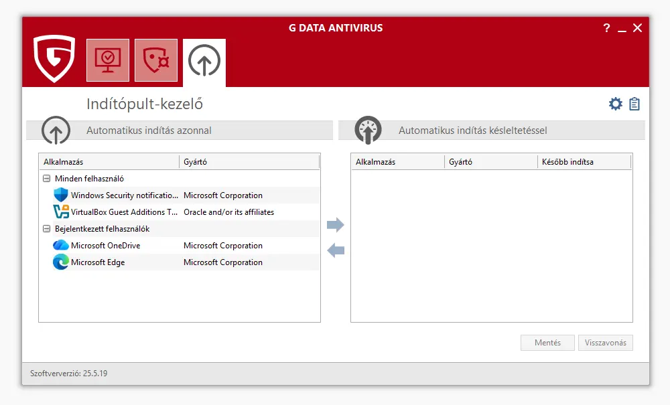Viewport: 670px width, 405px height.
Task: Move selected app to delayed start with right arrow
Action: (x=335, y=225)
